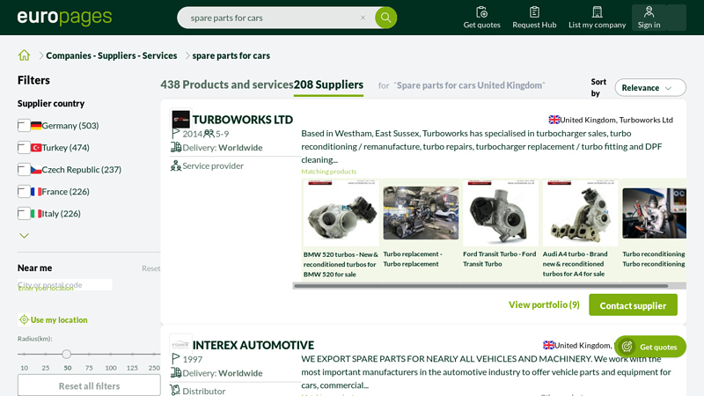Click the Radius slider handle at 50
The height and width of the screenshot is (396, 704).
pos(67,354)
